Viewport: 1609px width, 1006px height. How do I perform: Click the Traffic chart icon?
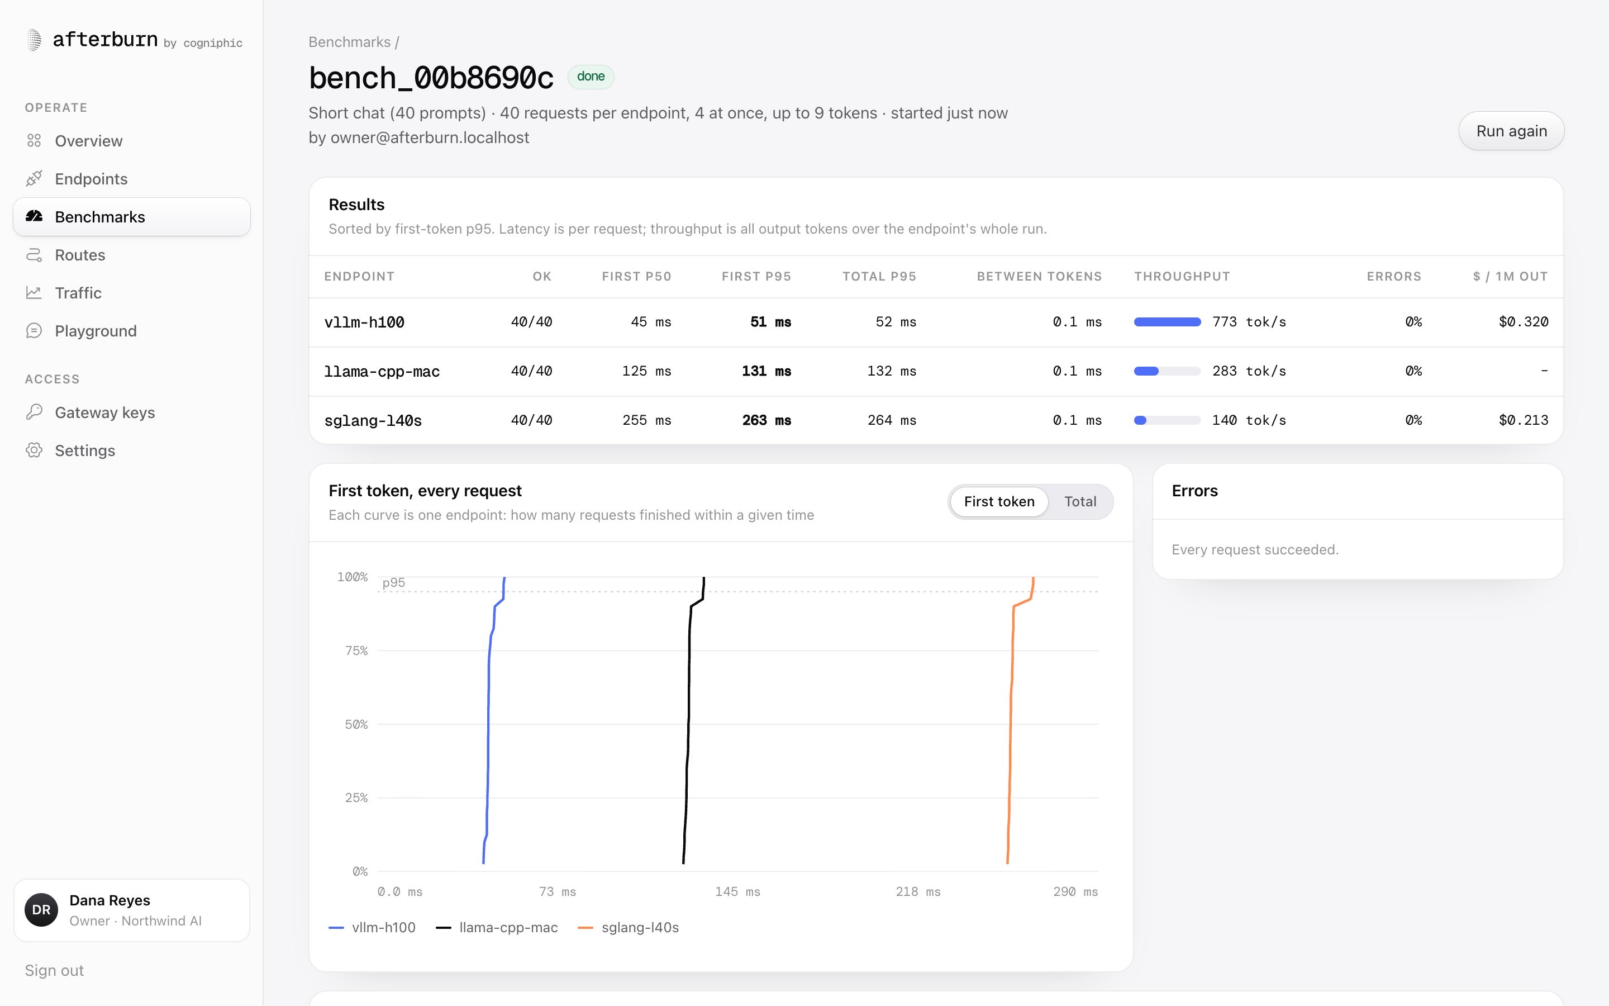[34, 292]
